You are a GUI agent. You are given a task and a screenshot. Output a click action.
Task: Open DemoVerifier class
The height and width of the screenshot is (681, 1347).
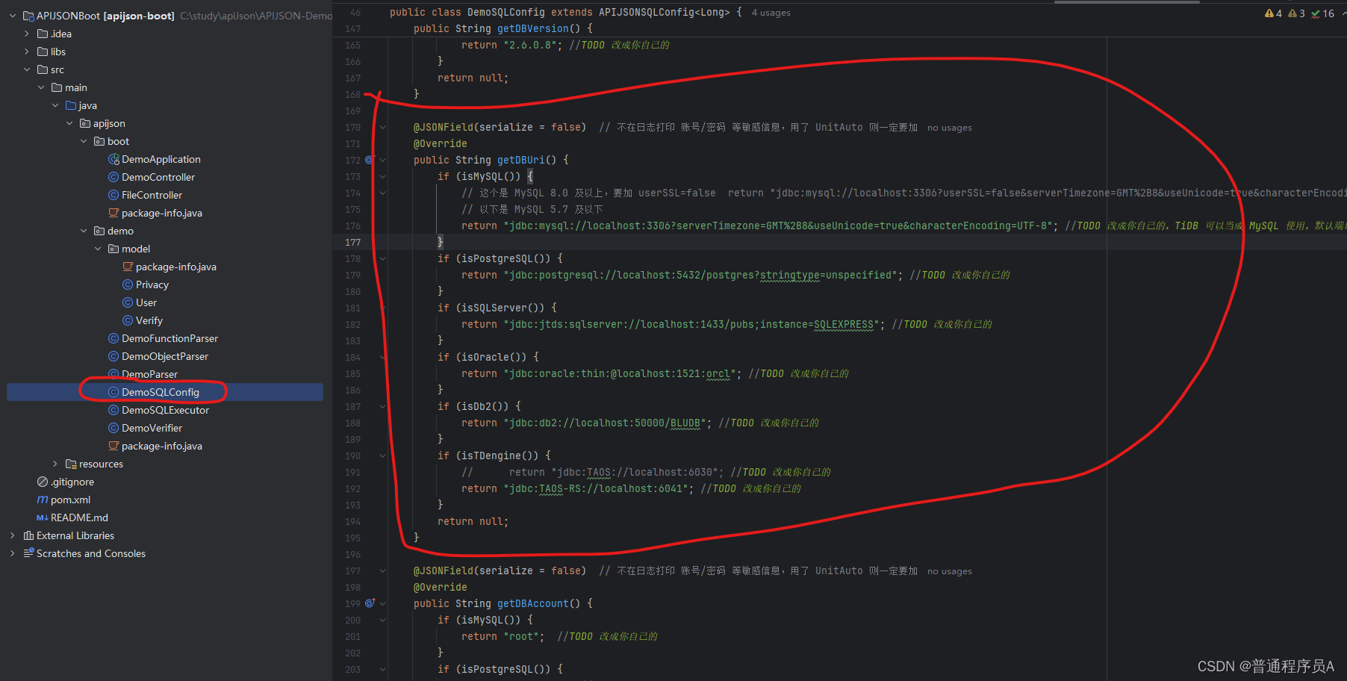[x=152, y=428]
